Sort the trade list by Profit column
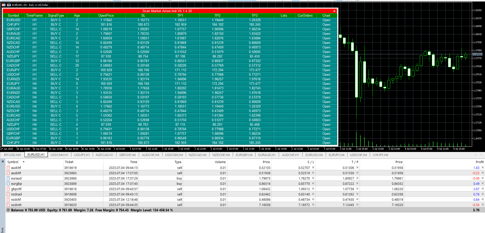Screen dimensions: 485x233 point(445,162)
